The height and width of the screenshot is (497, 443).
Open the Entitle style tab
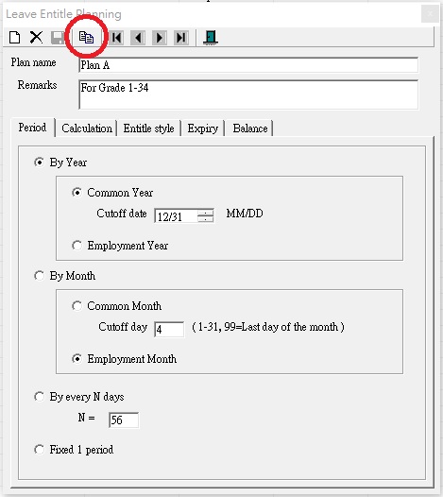pos(148,129)
